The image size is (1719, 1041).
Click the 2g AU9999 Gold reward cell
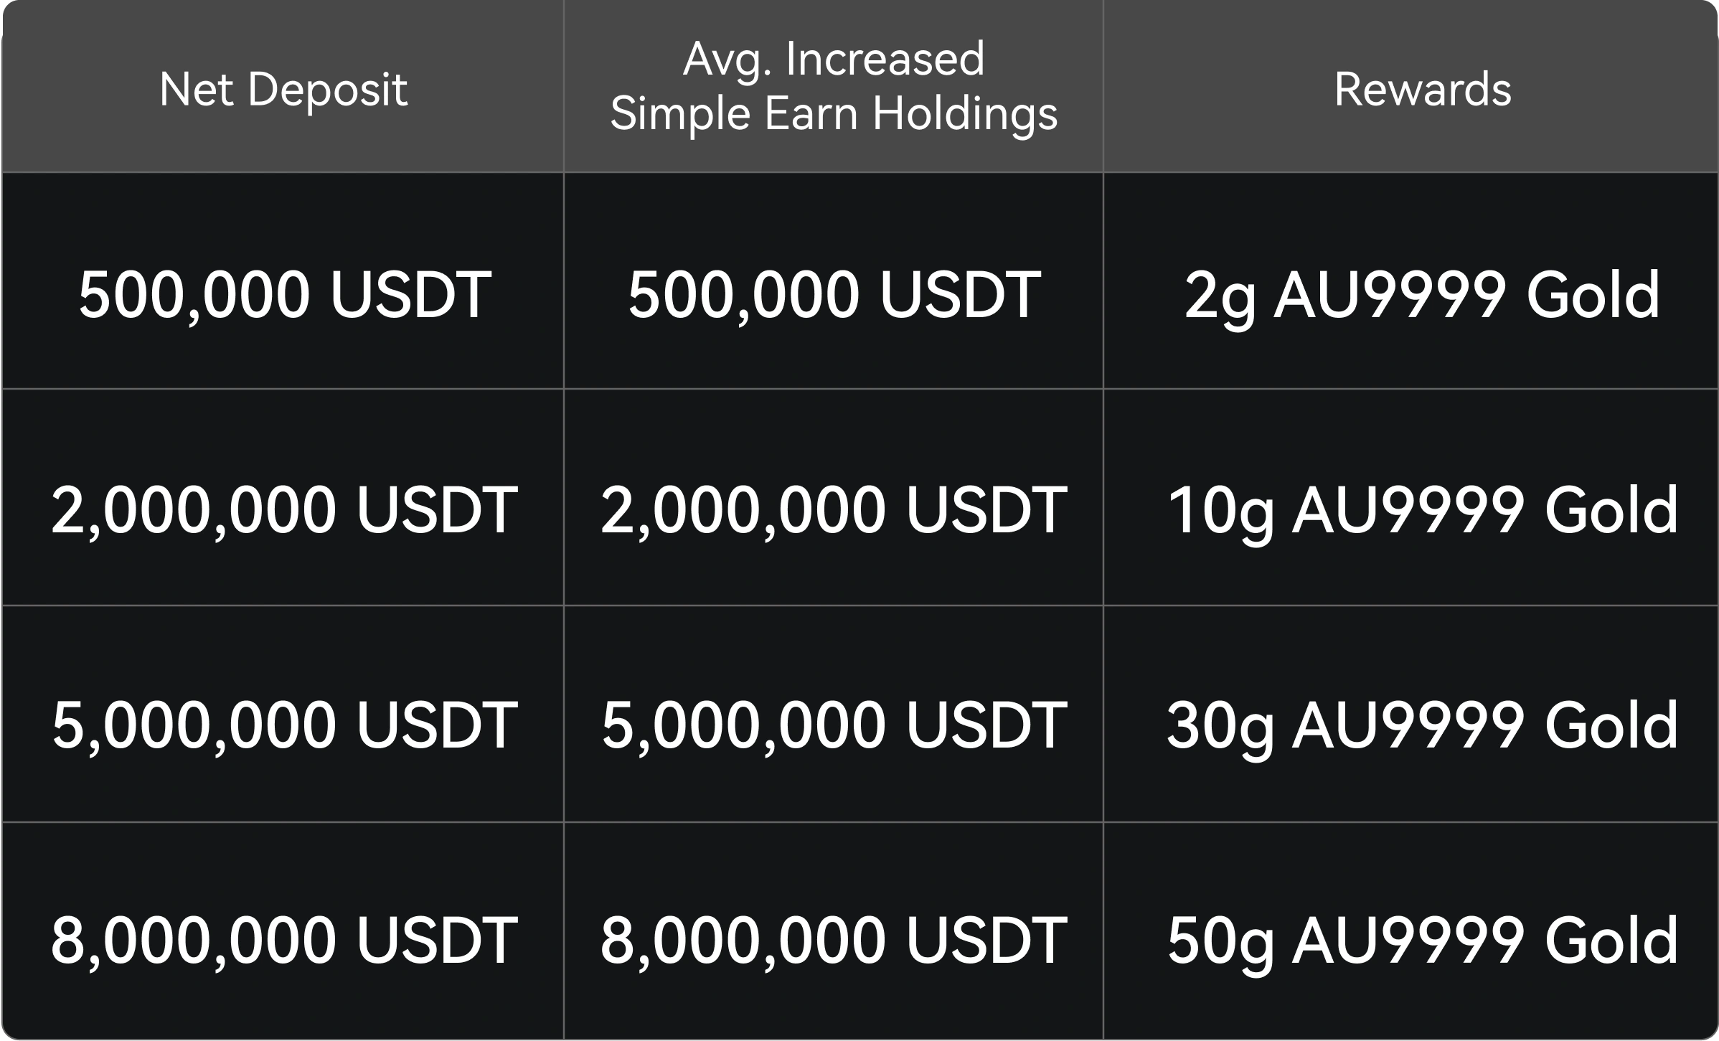point(1422,295)
